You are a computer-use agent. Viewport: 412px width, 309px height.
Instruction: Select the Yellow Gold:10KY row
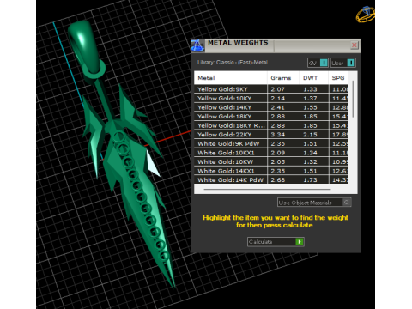pos(271,98)
